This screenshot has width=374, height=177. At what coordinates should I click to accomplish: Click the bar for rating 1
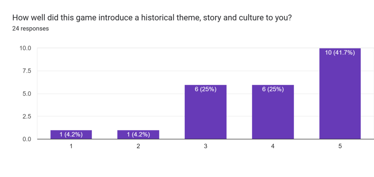[x=71, y=135]
